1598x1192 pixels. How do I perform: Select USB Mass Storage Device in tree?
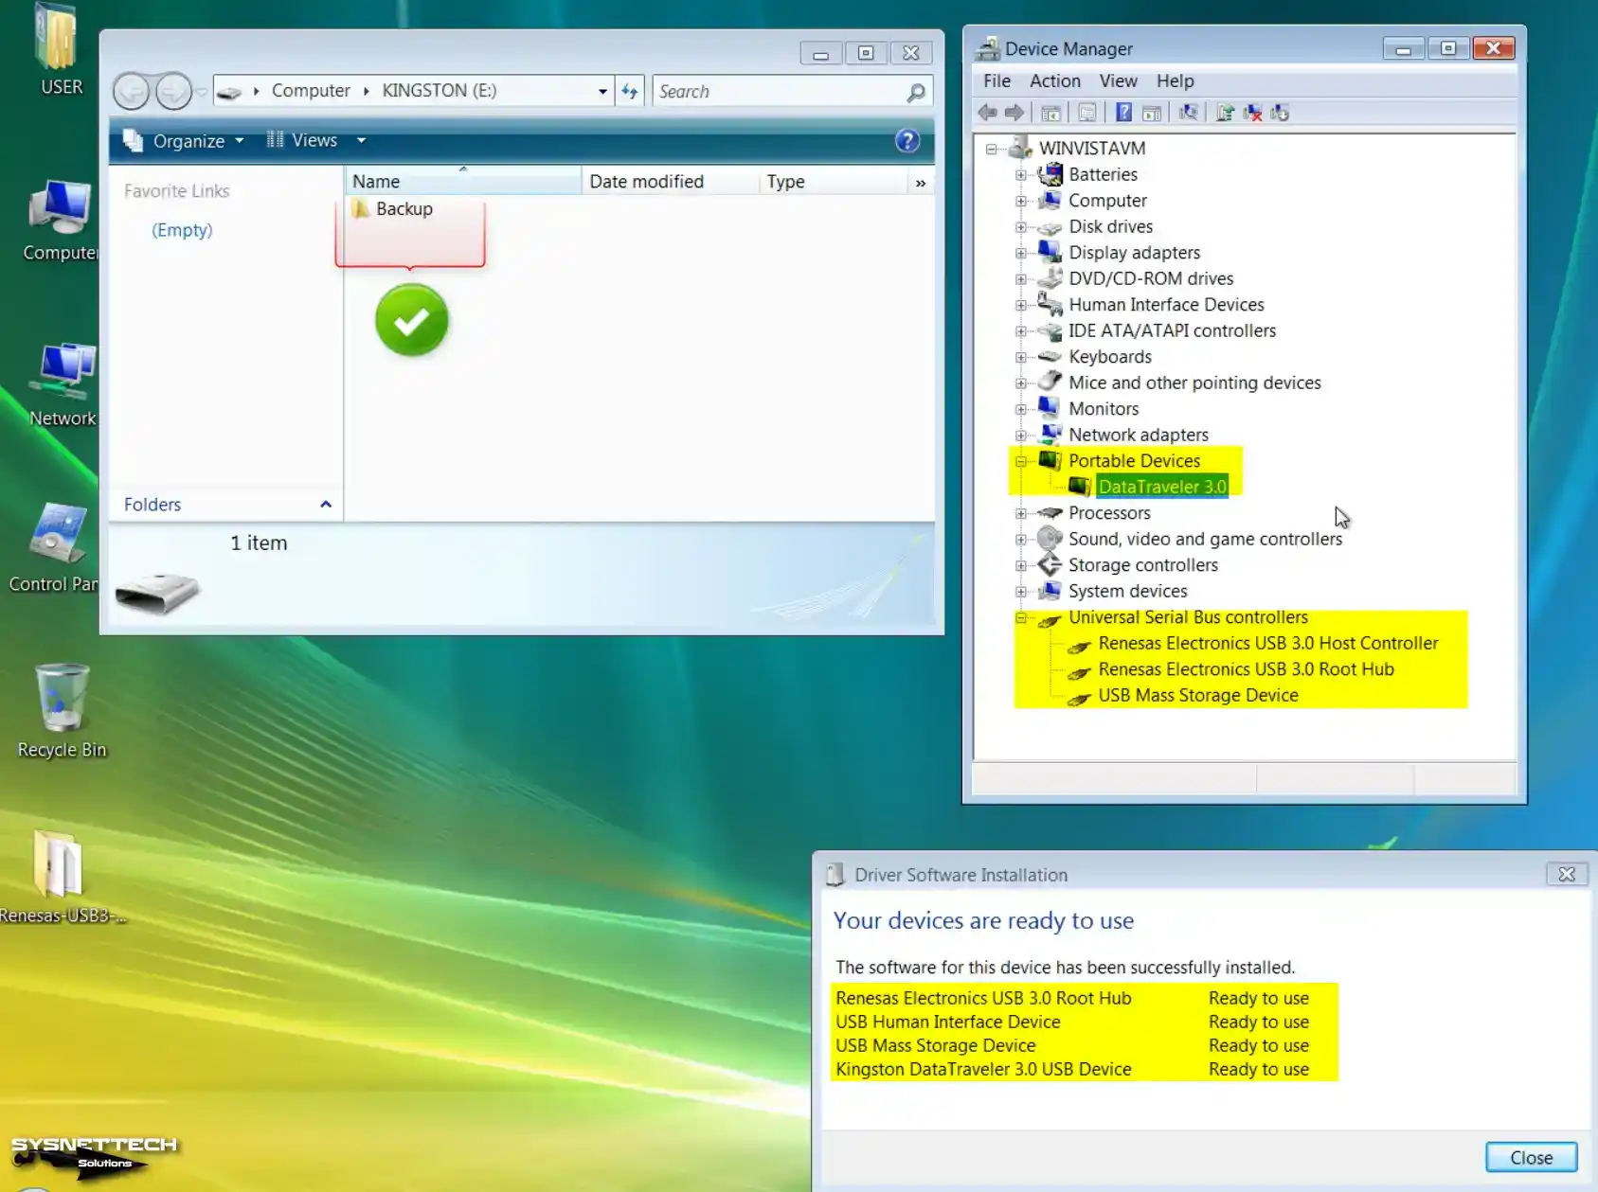pyautogui.click(x=1197, y=695)
